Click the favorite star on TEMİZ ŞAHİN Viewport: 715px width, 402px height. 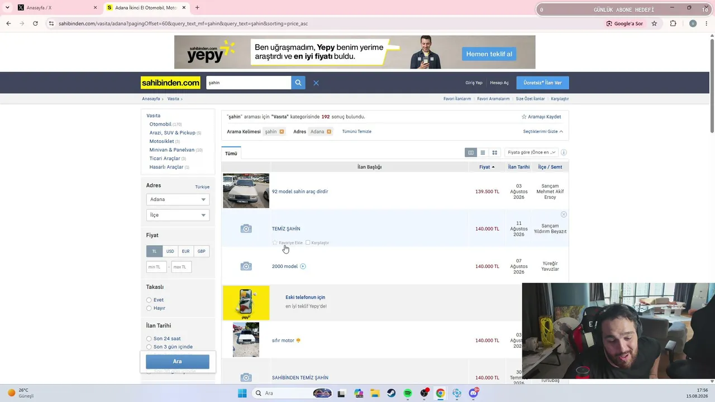click(x=275, y=243)
